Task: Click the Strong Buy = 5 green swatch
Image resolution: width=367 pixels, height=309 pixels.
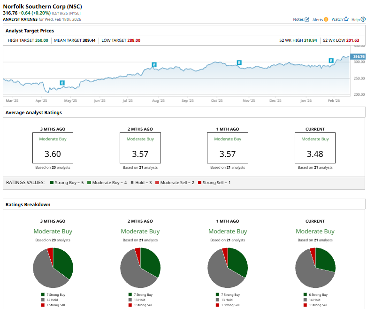Action: (x=51, y=182)
